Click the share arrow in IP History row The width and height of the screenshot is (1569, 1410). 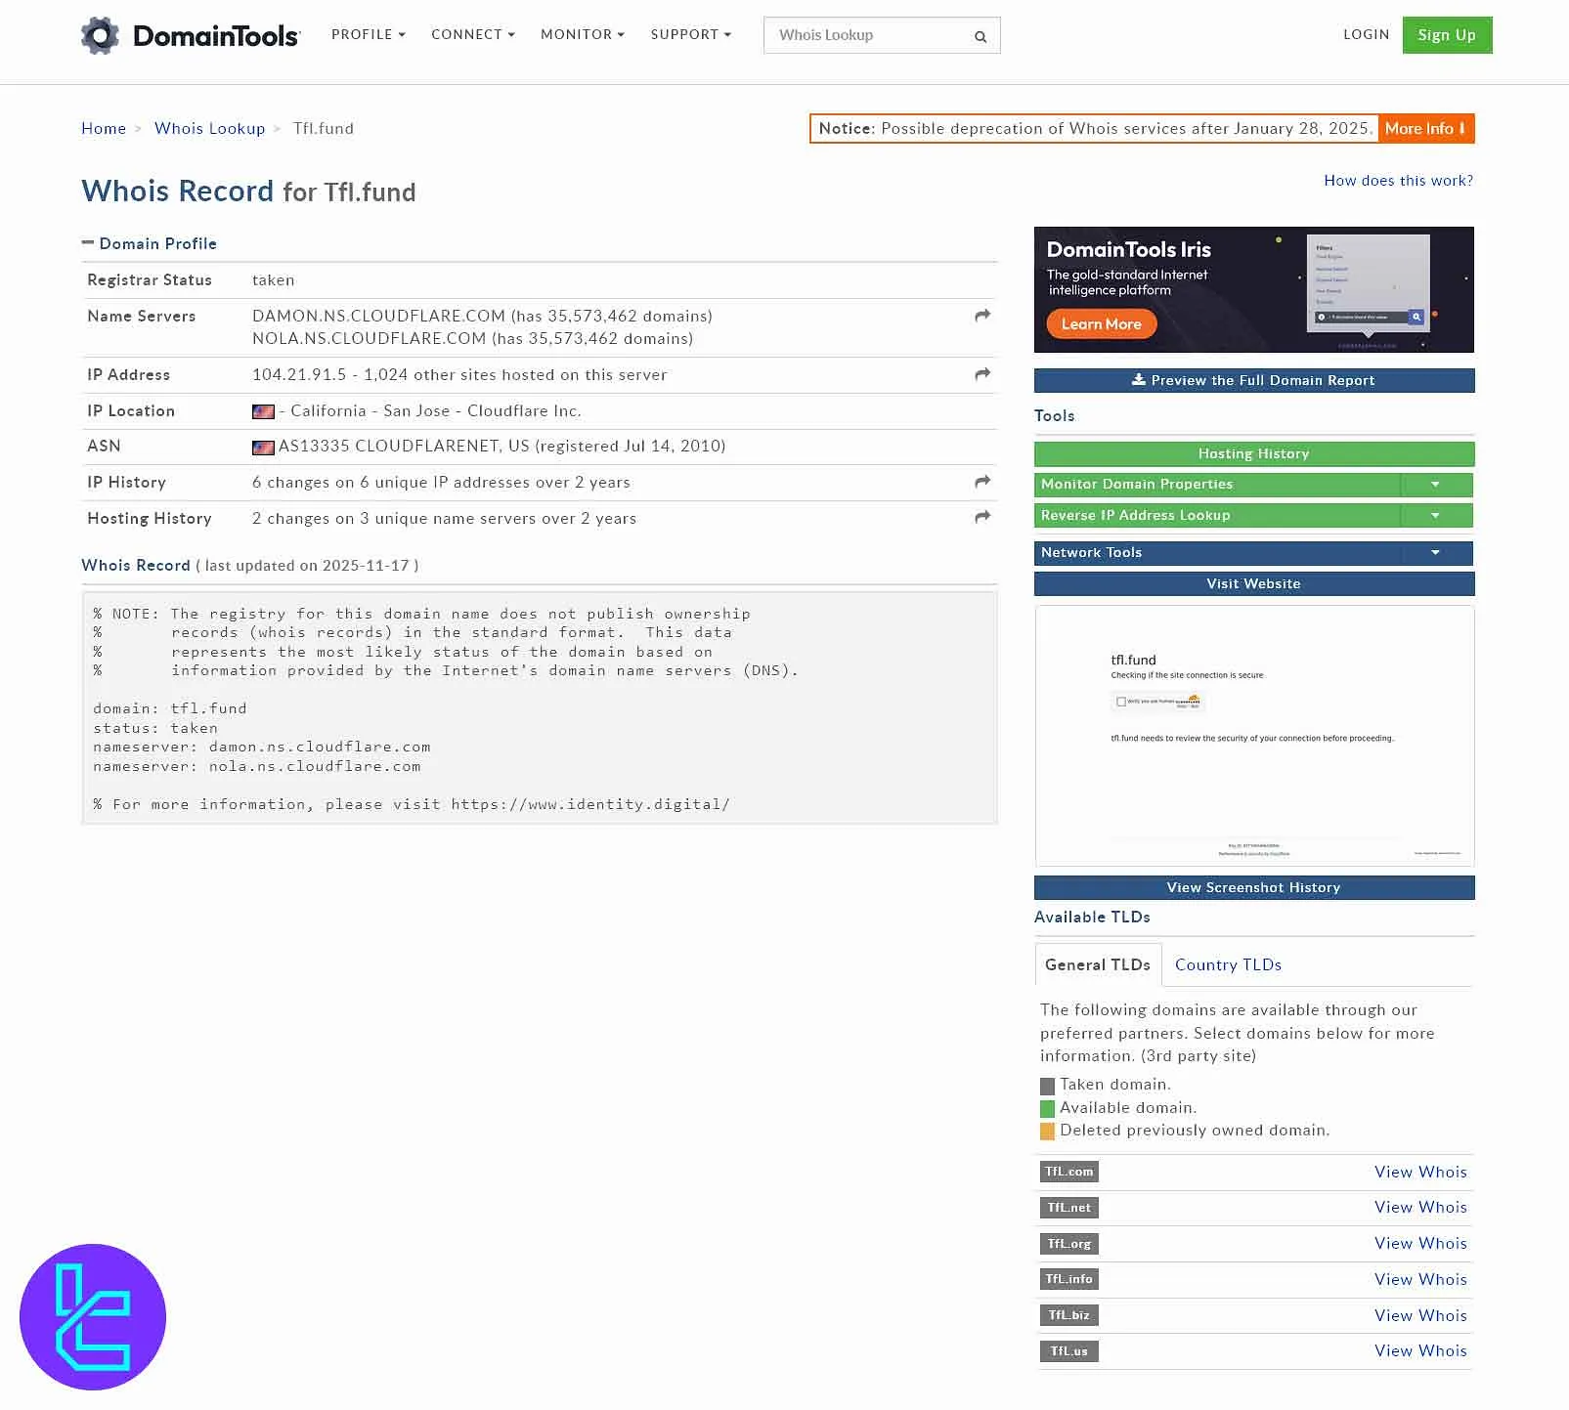(x=982, y=482)
